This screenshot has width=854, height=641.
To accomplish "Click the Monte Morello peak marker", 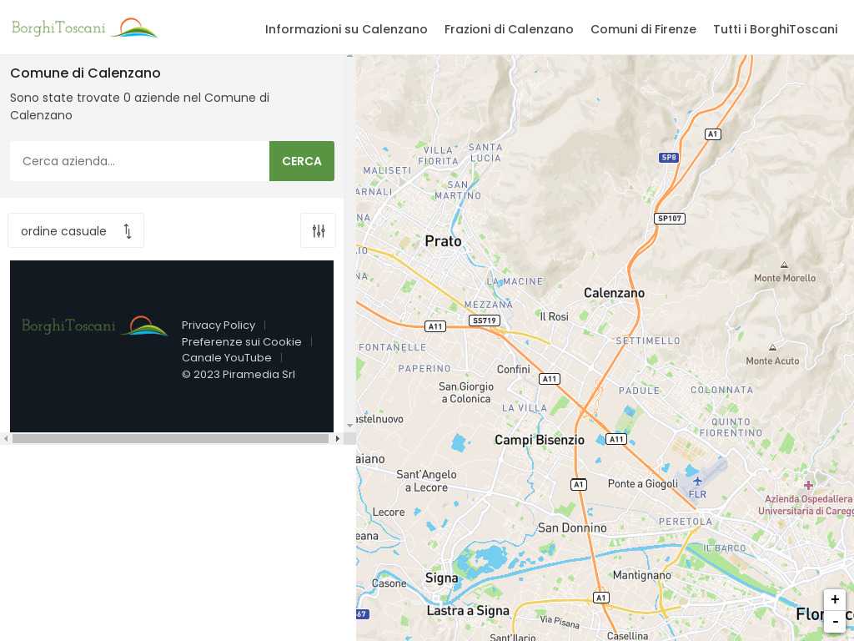I will coord(784,265).
